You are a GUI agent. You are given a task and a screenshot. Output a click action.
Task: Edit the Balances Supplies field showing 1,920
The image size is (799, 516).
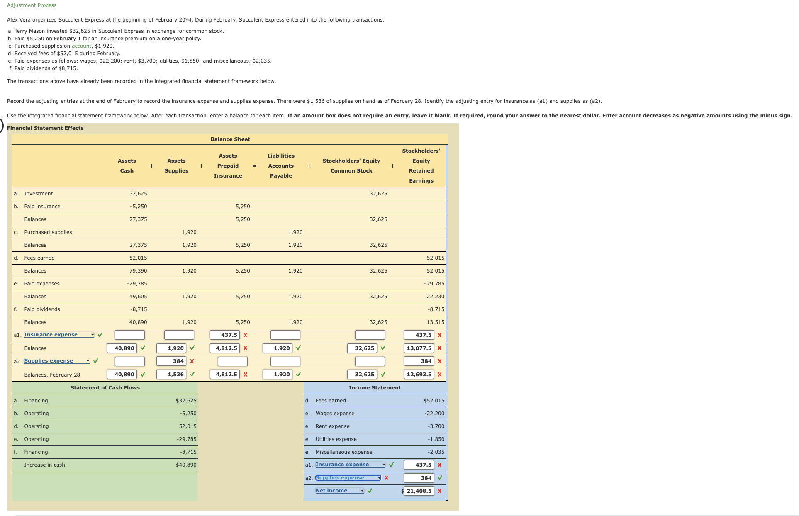(x=171, y=348)
